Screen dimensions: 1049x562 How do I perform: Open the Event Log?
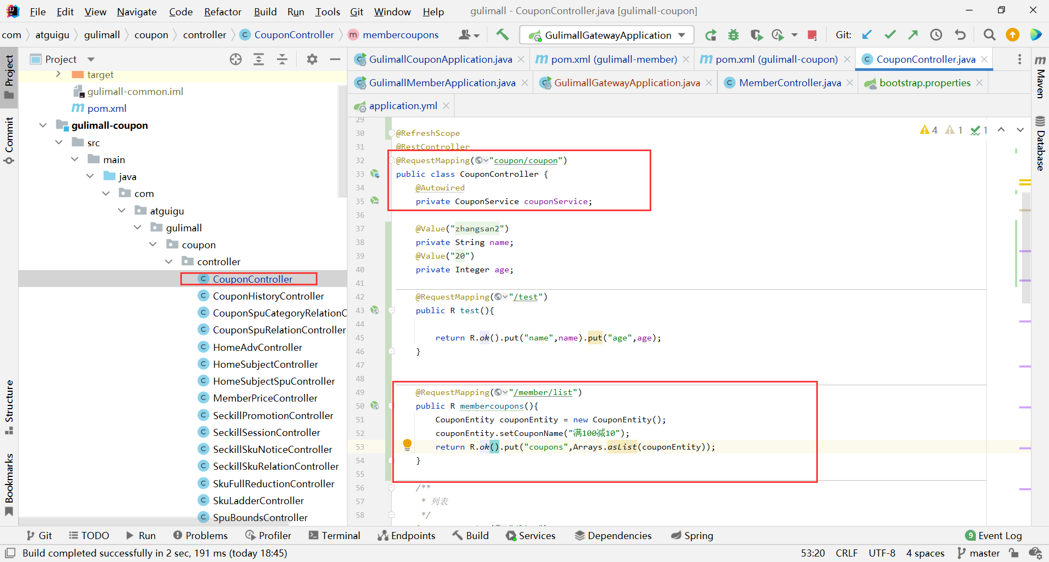[x=994, y=536]
